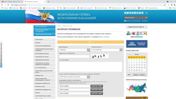This screenshot has width=176, height=99.
Task: Open the yandex.ru bookmark
Action: (24, 8)
